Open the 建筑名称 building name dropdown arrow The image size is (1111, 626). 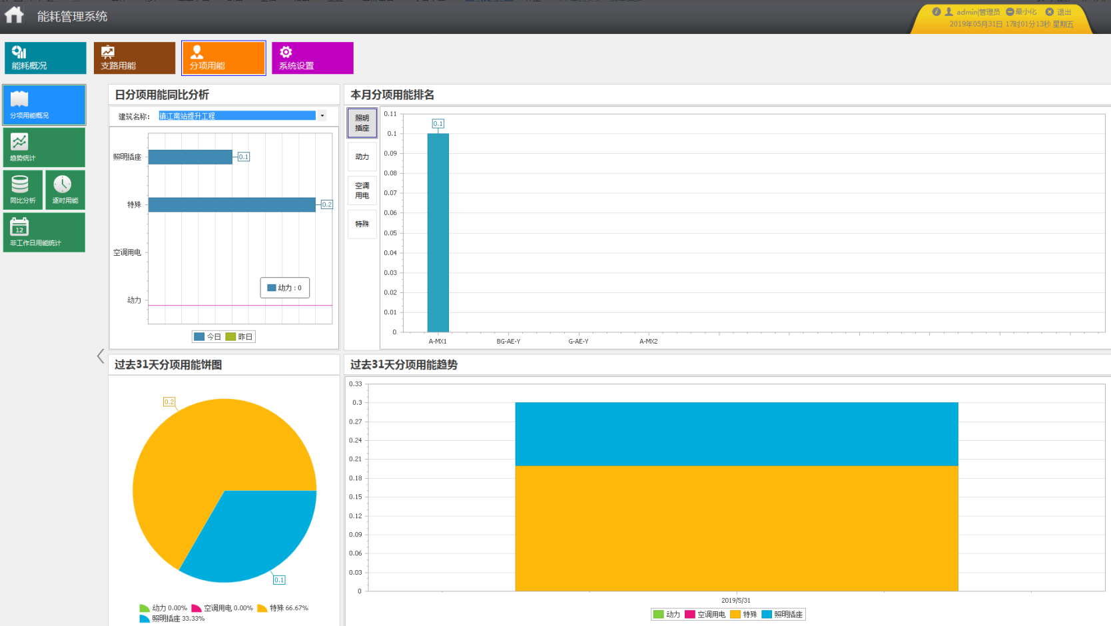tap(322, 116)
